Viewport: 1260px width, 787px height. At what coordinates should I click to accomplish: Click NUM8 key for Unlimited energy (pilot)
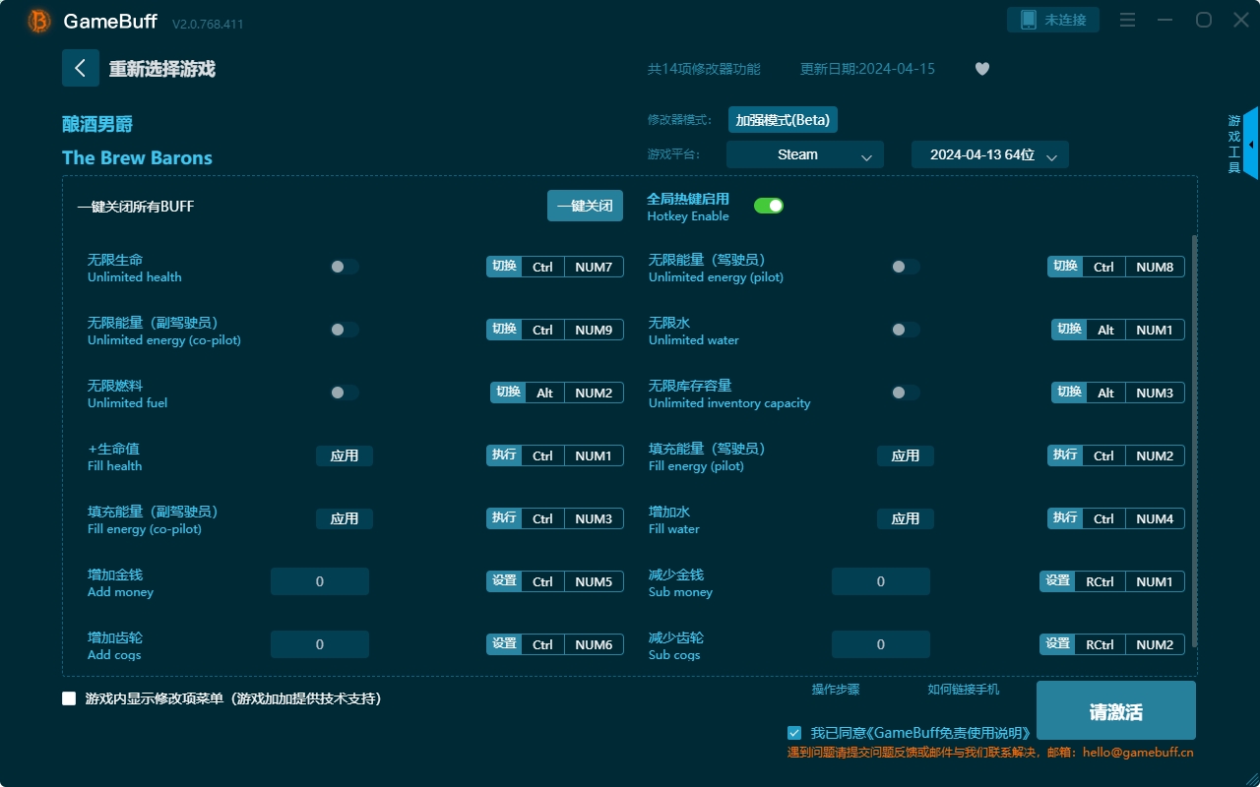(1155, 267)
